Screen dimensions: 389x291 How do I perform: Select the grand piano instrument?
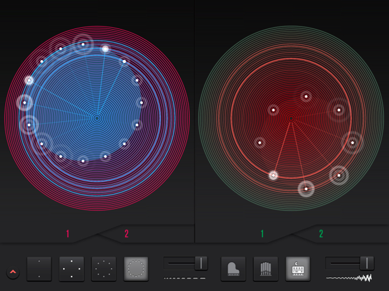233,269
